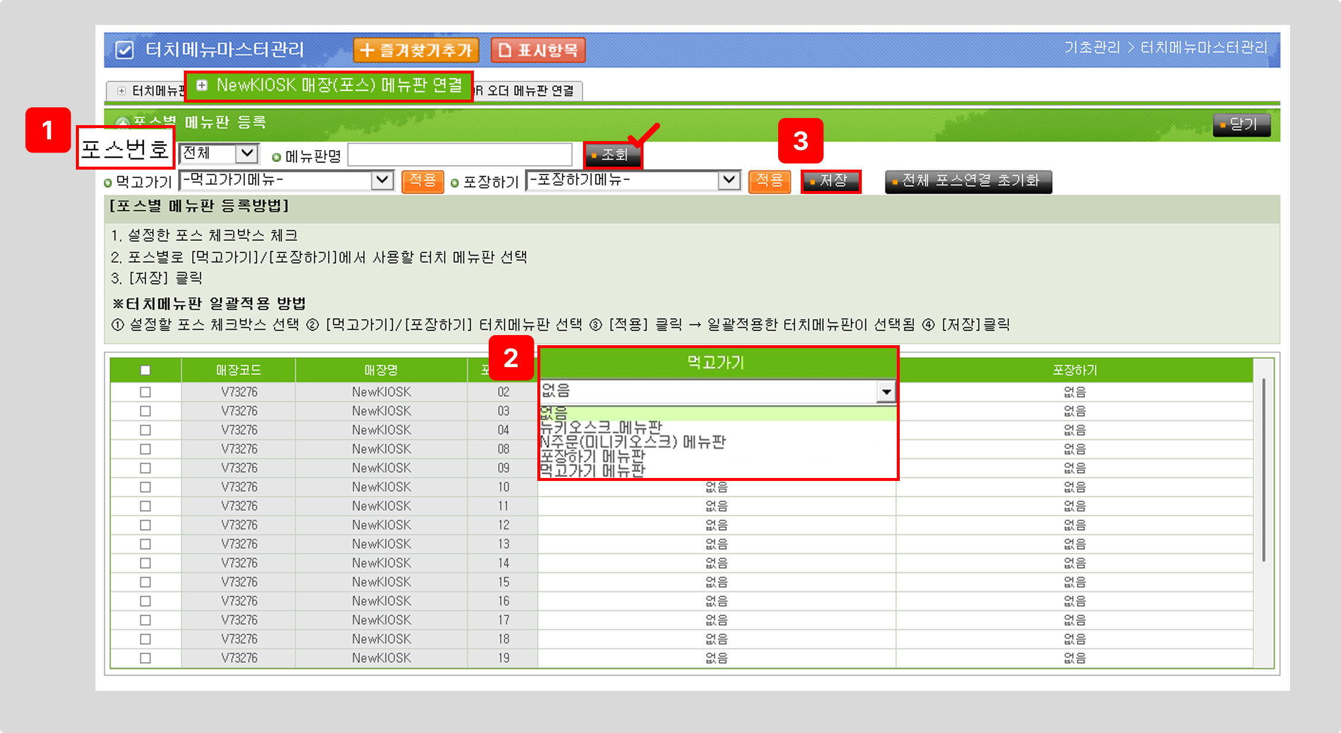Image resolution: width=1341 pixels, height=733 pixels.
Task: Click the 조회 search button
Action: pyautogui.click(x=613, y=155)
